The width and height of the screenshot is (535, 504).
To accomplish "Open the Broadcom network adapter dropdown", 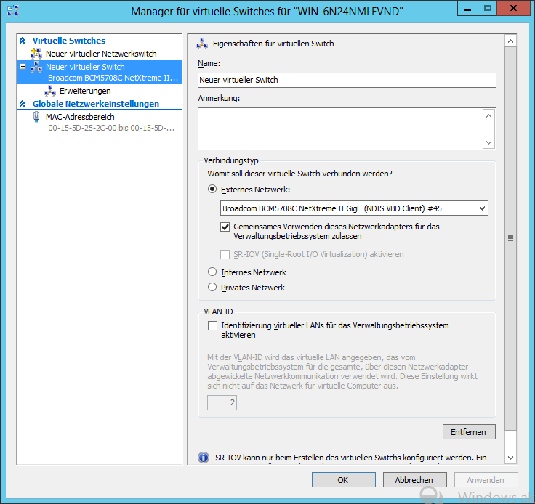I will coord(354,208).
